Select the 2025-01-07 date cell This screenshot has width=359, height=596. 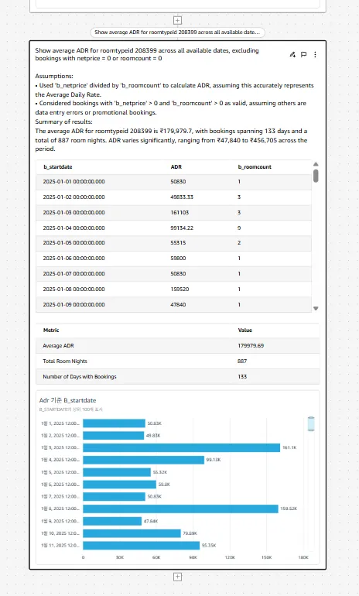(74, 274)
